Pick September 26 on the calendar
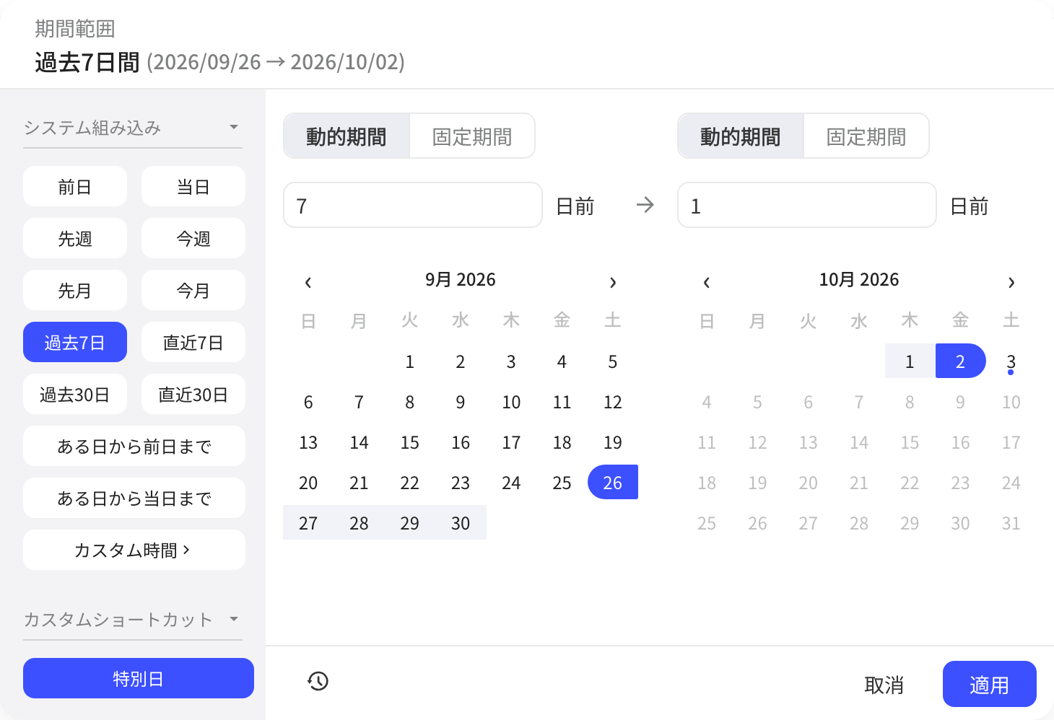Screen dimensions: 1054x720 pos(613,483)
